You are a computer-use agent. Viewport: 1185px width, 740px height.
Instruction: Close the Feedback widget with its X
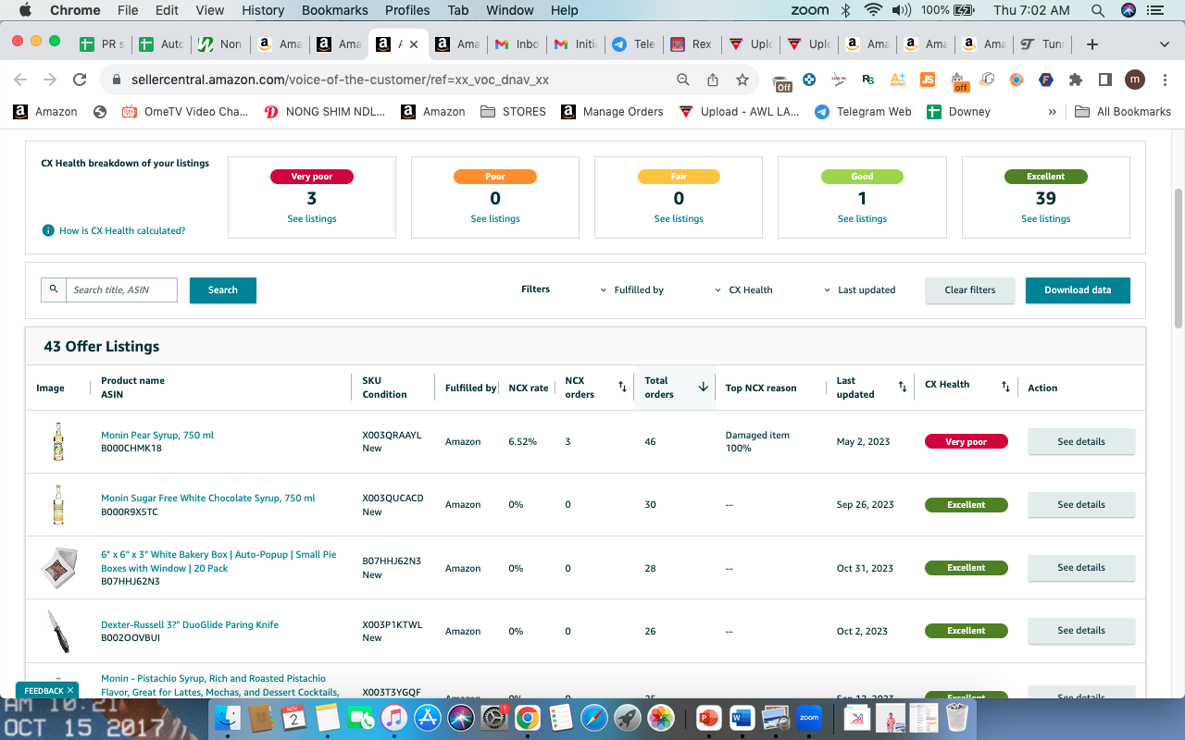[x=70, y=691]
